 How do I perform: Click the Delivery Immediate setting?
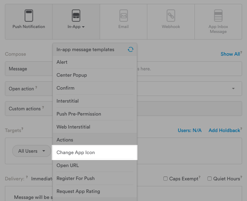point(42,179)
